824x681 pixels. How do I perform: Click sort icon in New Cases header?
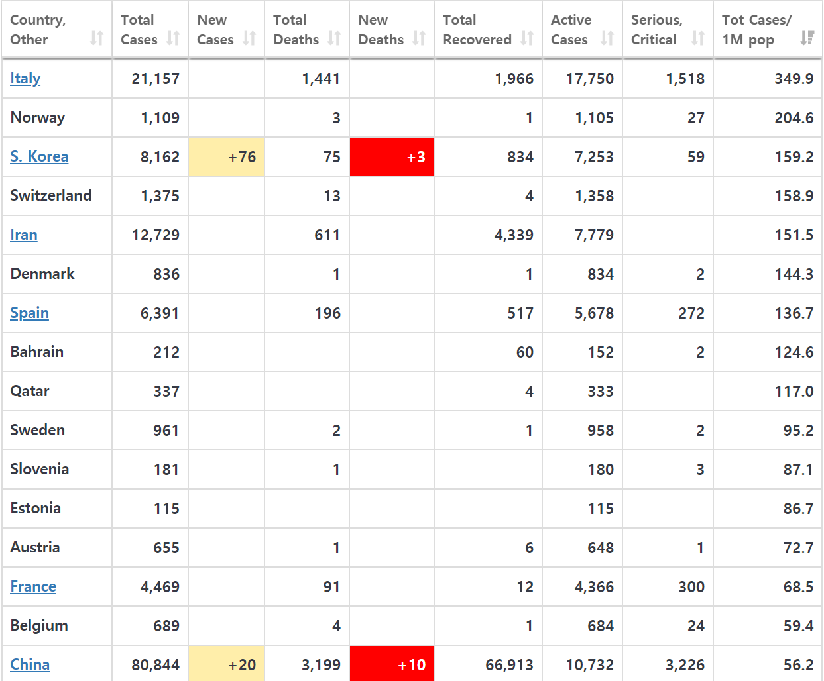pos(249,38)
